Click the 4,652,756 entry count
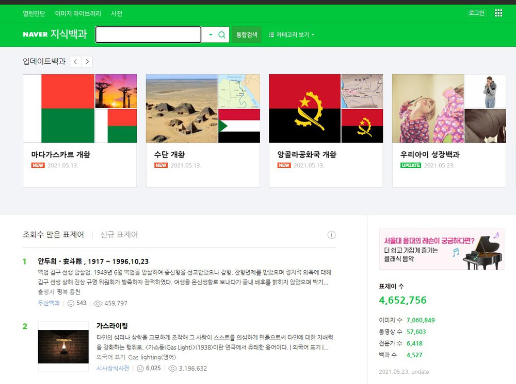 coord(402,300)
